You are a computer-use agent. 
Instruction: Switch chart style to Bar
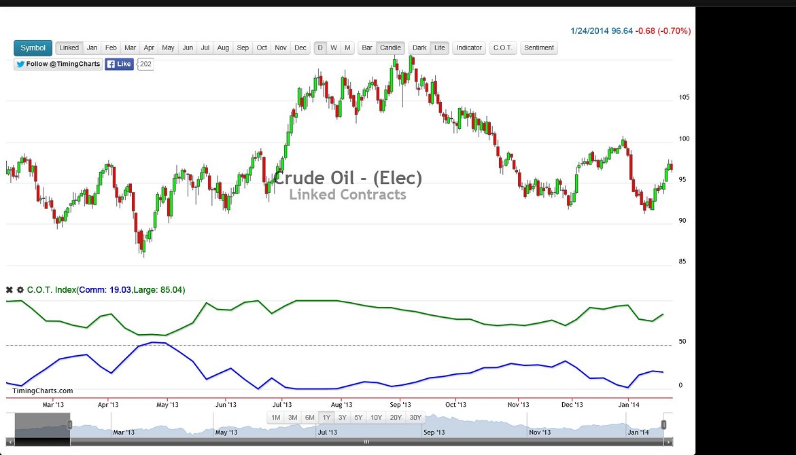(366, 48)
